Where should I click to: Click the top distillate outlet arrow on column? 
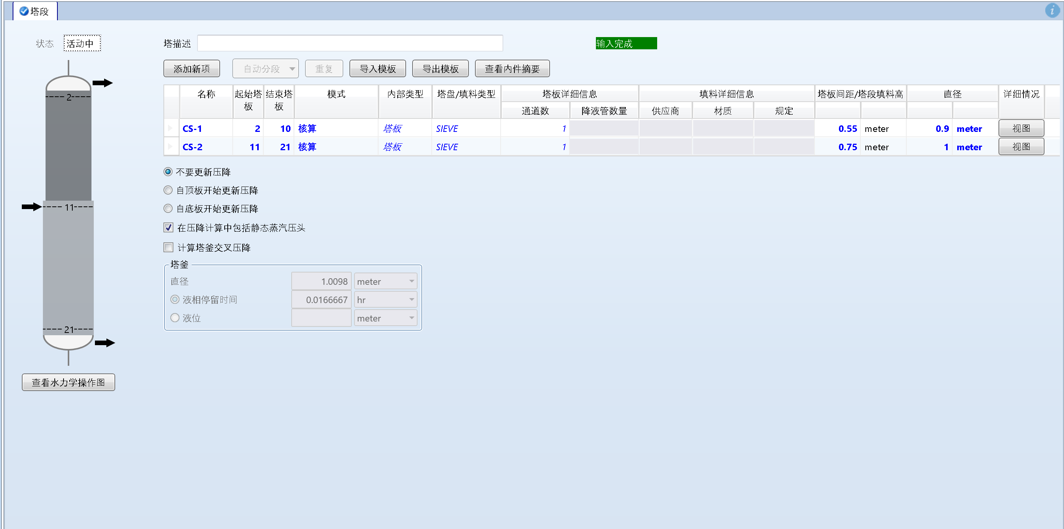point(103,83)
